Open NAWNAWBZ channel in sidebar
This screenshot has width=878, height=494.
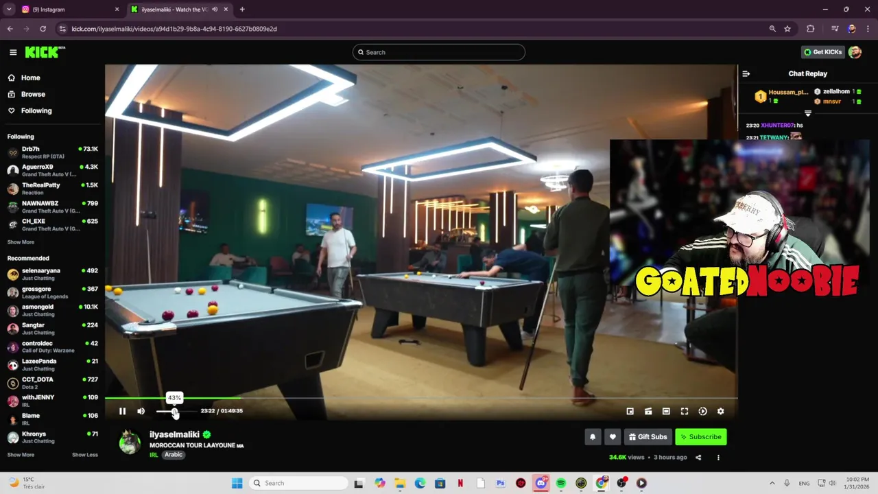coord(52,207)
